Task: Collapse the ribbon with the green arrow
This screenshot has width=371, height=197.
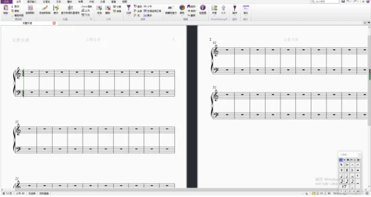Action: pyautogui.click(x=363, y=2)
